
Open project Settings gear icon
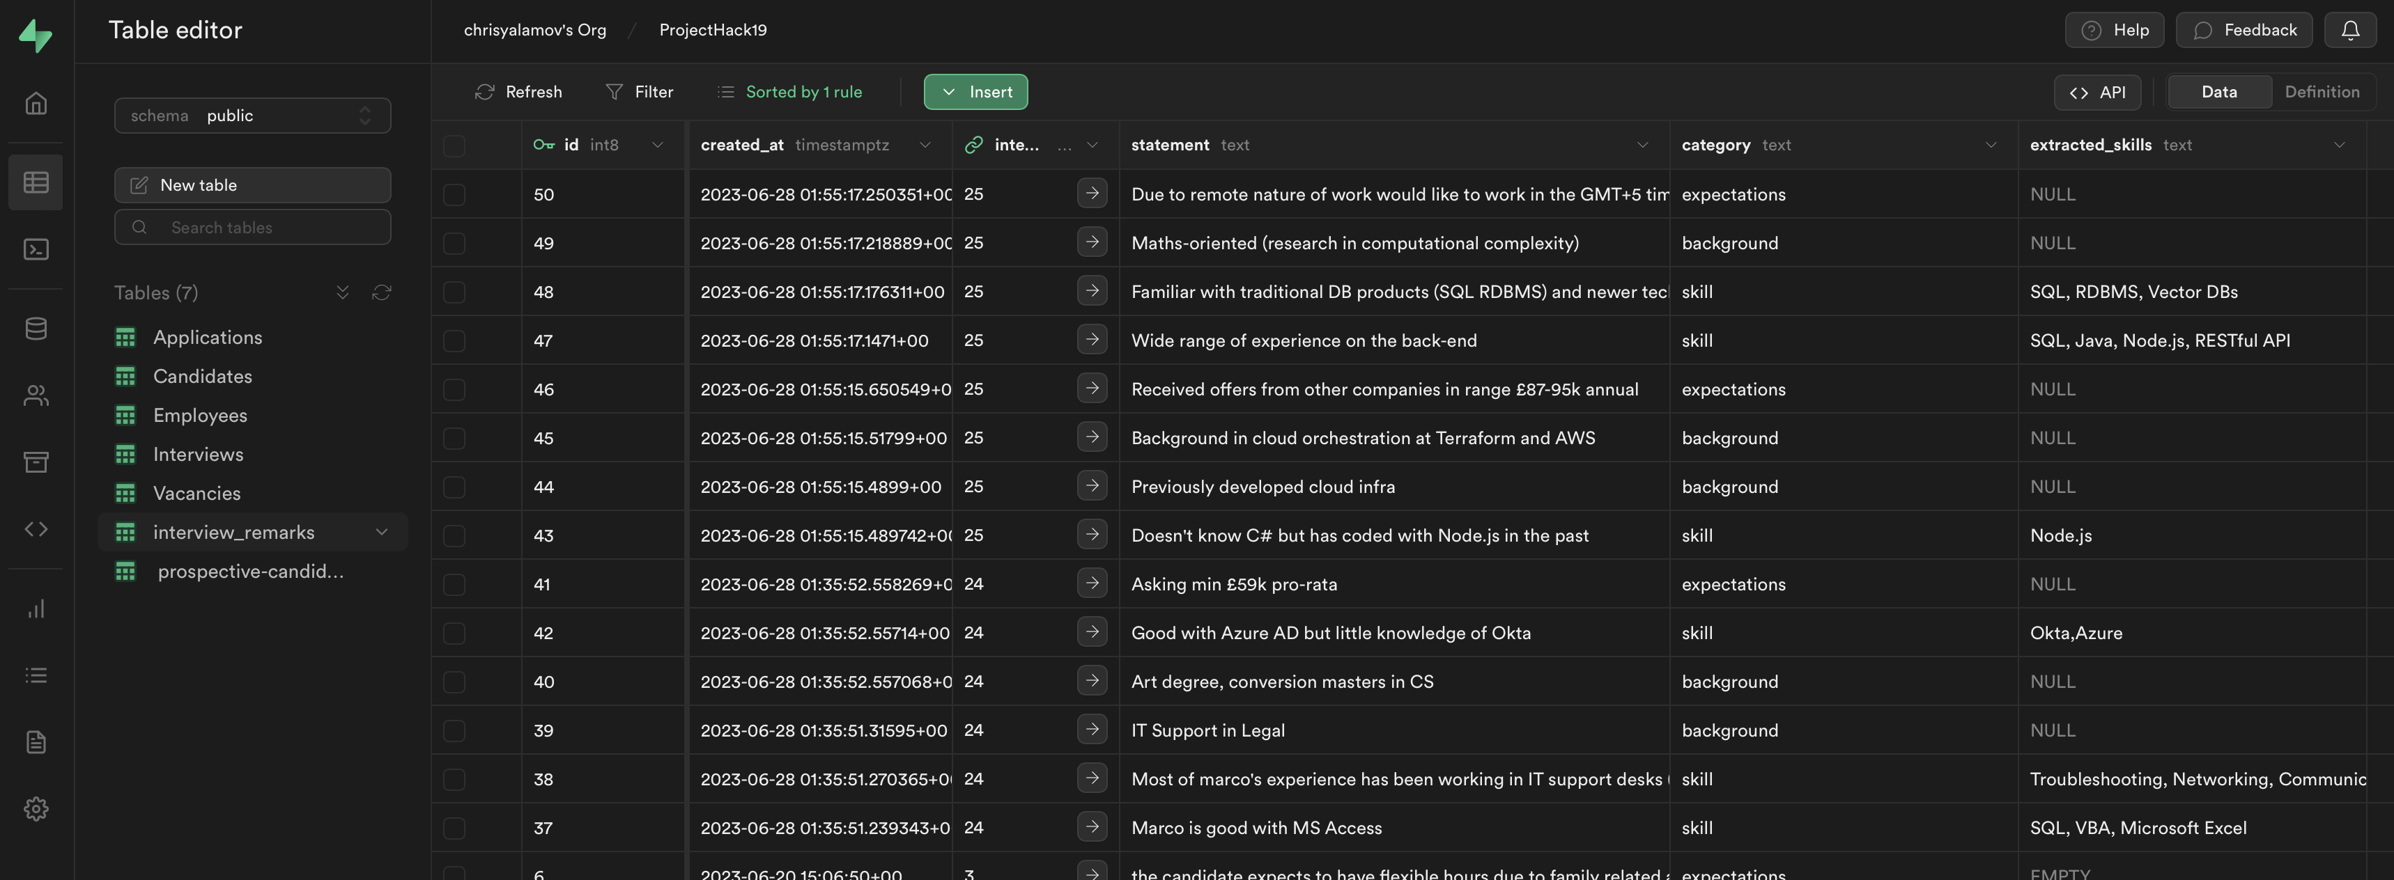tap(36, 808)
